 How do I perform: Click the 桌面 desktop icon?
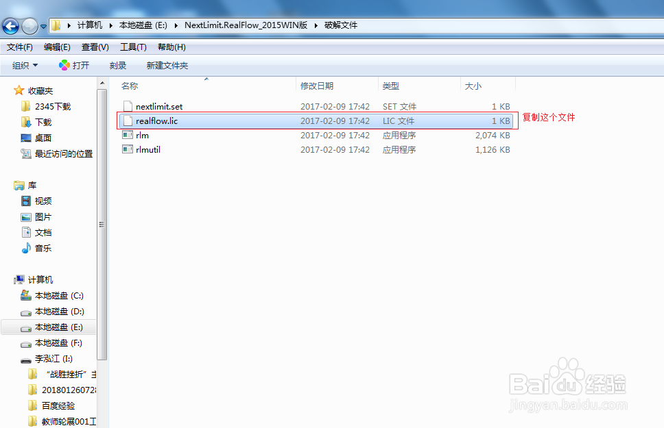[x=26, y=138]
